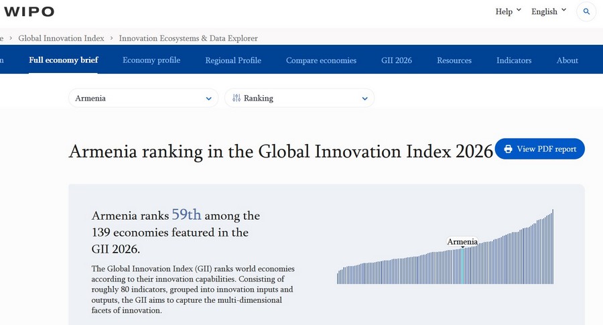
Task: Click 'facets of innovation.' paragraph text
Action: (127, 310)
